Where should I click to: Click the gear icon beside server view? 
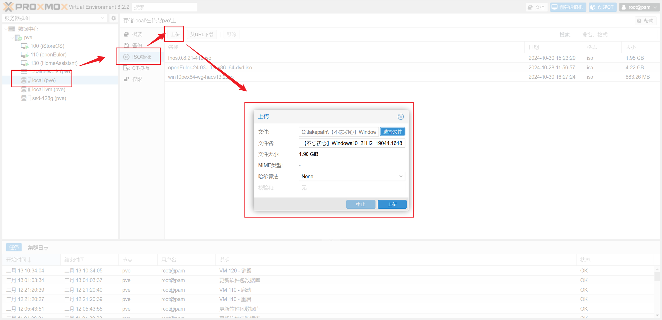pyautogui.click(x=114, y=18)
